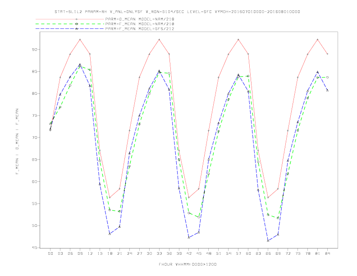Click the green dashed legend line sample
The height and width of the screenshot is (276, 357).
tap(70, 24)
